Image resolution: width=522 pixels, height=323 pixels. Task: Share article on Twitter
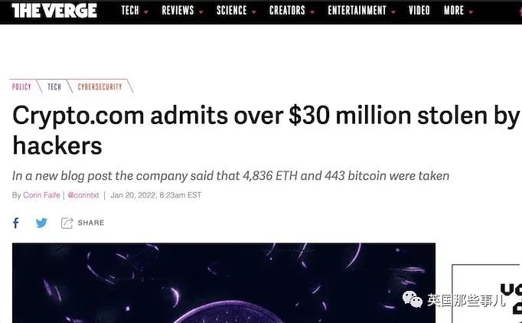41,223
